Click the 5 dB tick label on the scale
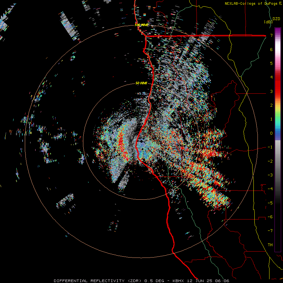The height and width of the screenshot is (283, 283). tap(271, 63)
